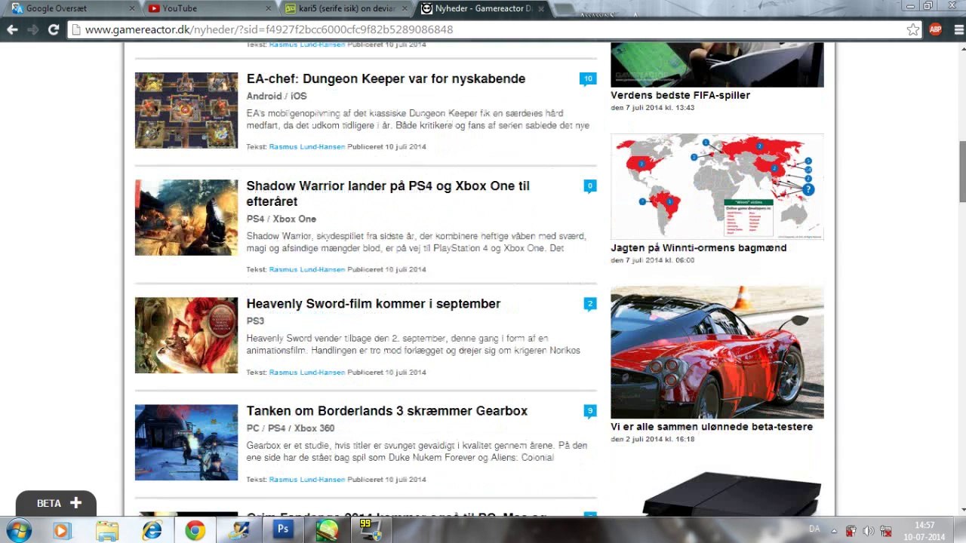
Task: Select 'PS4 / Xbox One' under Shadow Warrior
Action: coord(281,219)
